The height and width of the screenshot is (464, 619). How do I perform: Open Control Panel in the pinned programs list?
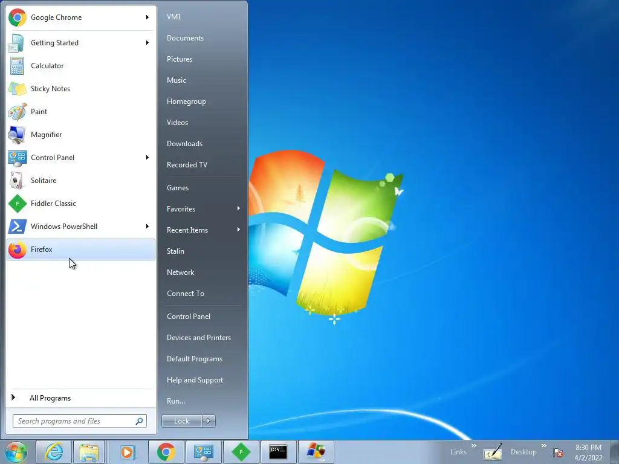80,158
